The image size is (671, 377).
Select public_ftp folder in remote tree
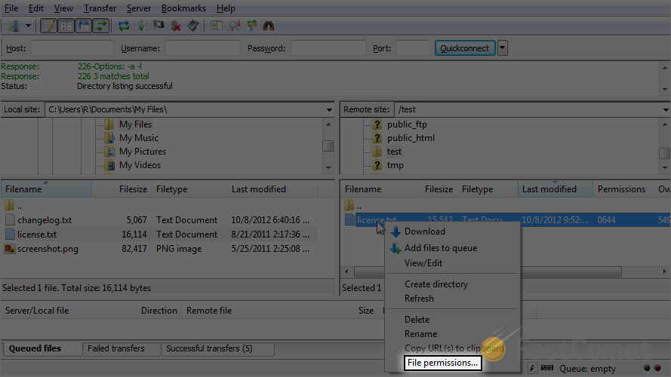pos(407,124)
